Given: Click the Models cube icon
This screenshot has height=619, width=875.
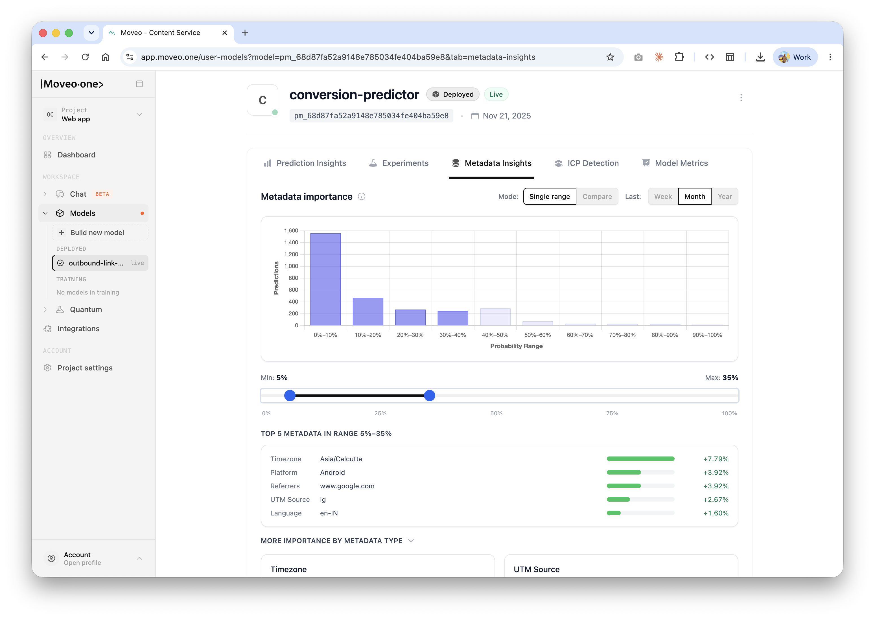Looking at the screenshot, I should 60,213.
